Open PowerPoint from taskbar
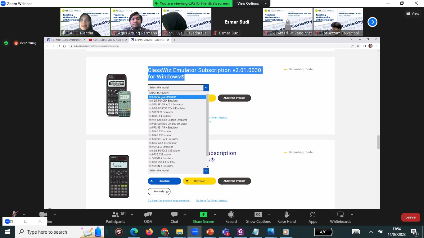Viewport: 424px width, 238px height. 210,232
